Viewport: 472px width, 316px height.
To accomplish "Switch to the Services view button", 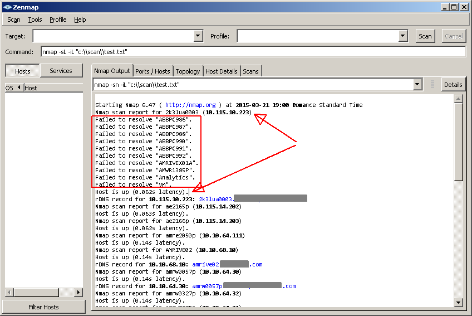I will point(61,71).
